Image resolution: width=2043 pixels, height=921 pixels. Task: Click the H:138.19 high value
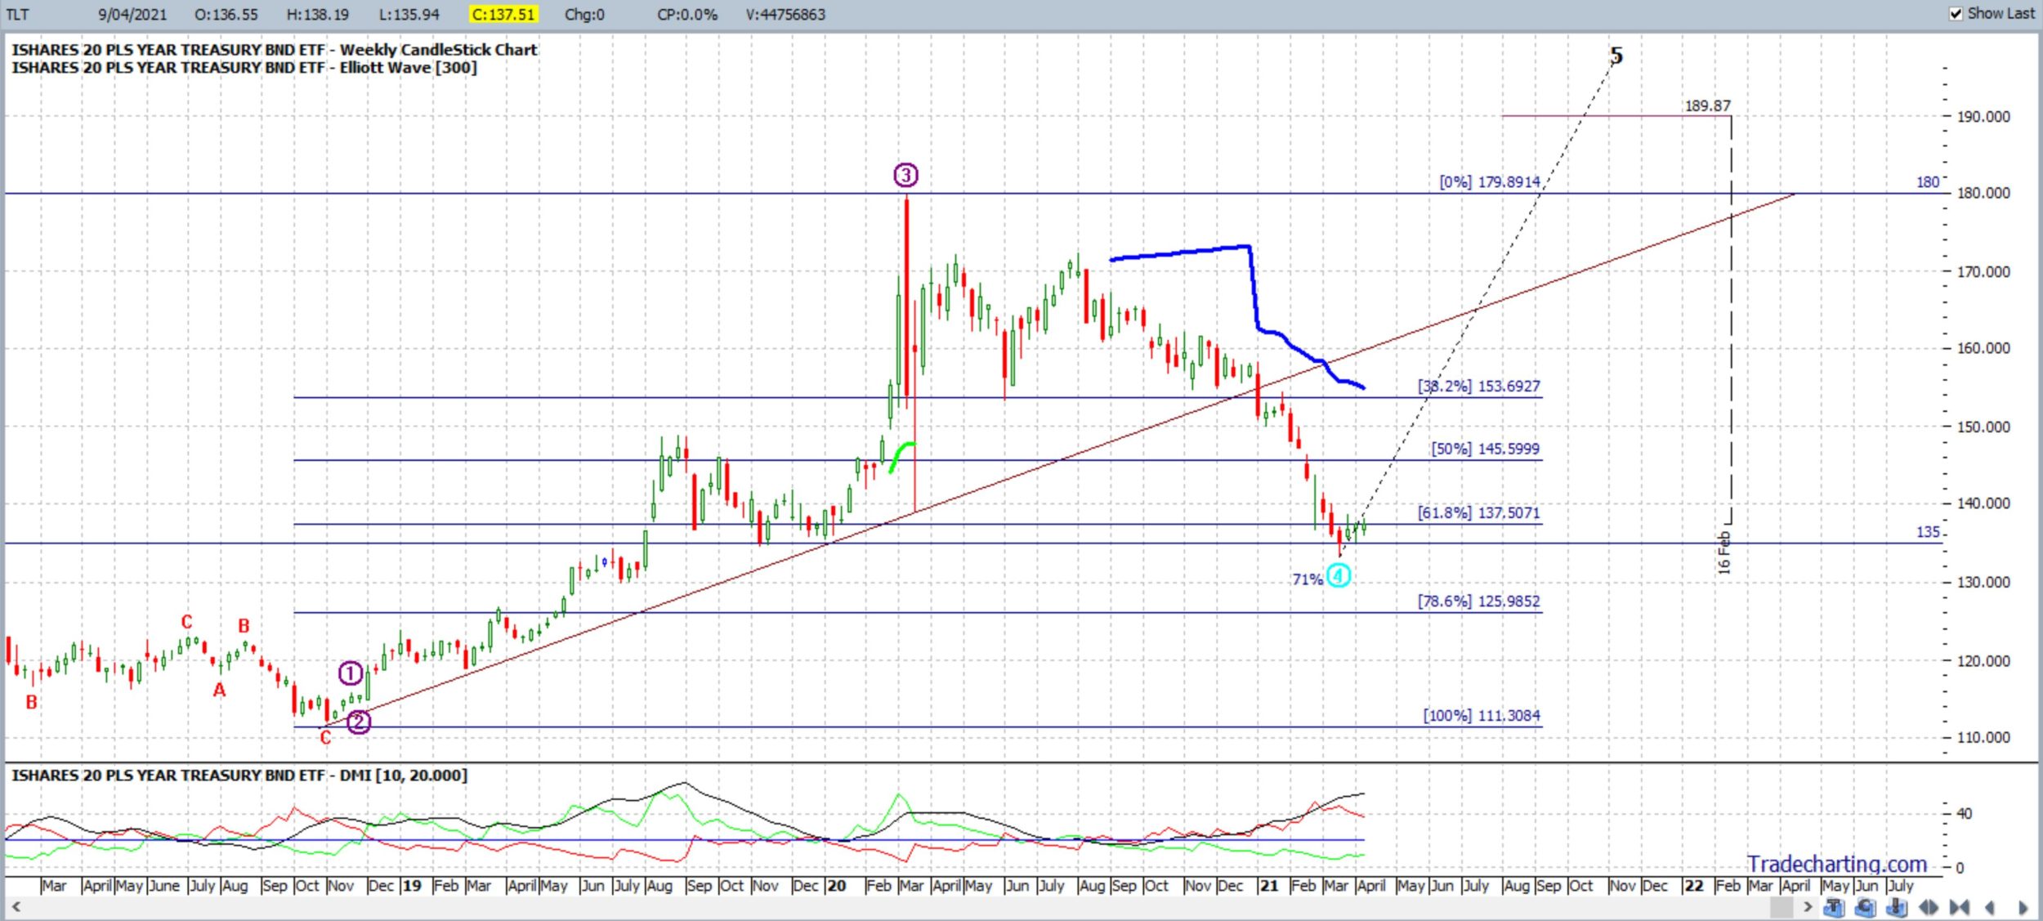[318, 15]
